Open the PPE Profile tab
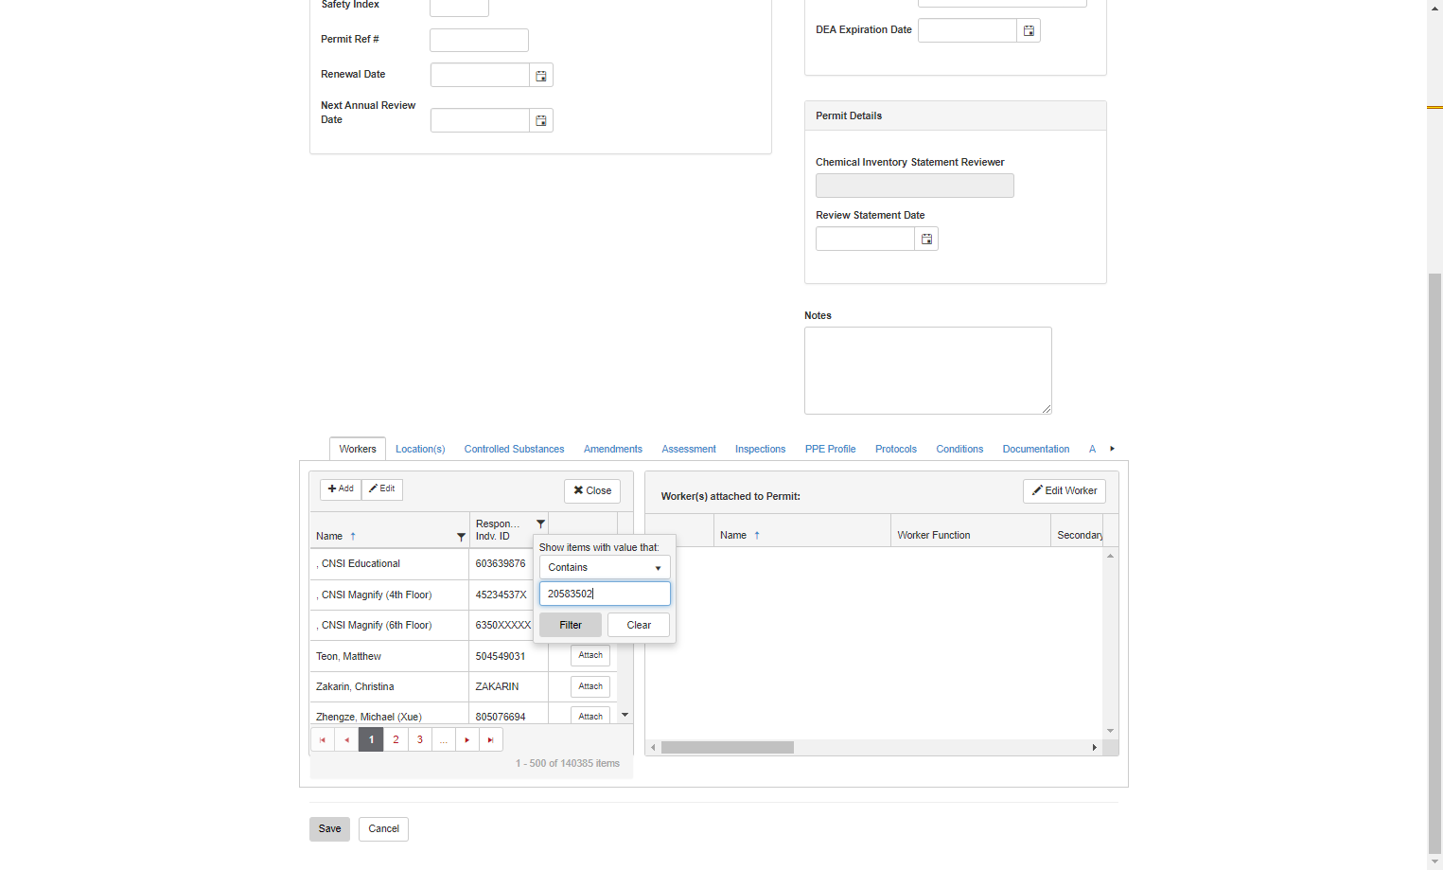Screen dimensions: 1443x870 pyautogui.click(x=830, y=449)
